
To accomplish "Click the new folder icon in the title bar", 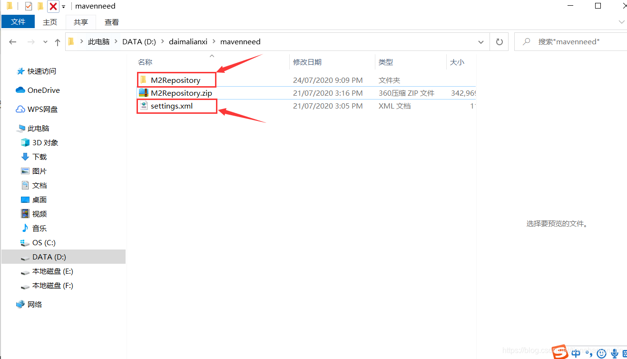I will pyautogui.click(x=41, y=6).
